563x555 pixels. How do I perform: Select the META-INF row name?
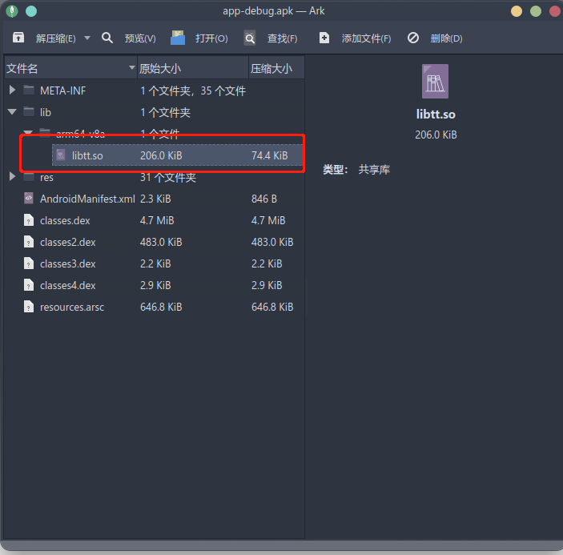click(62, 90)
